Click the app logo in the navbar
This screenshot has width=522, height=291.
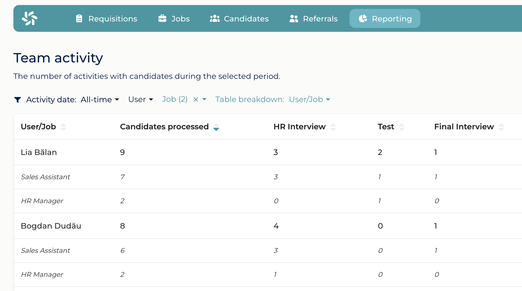pos(30,18)
